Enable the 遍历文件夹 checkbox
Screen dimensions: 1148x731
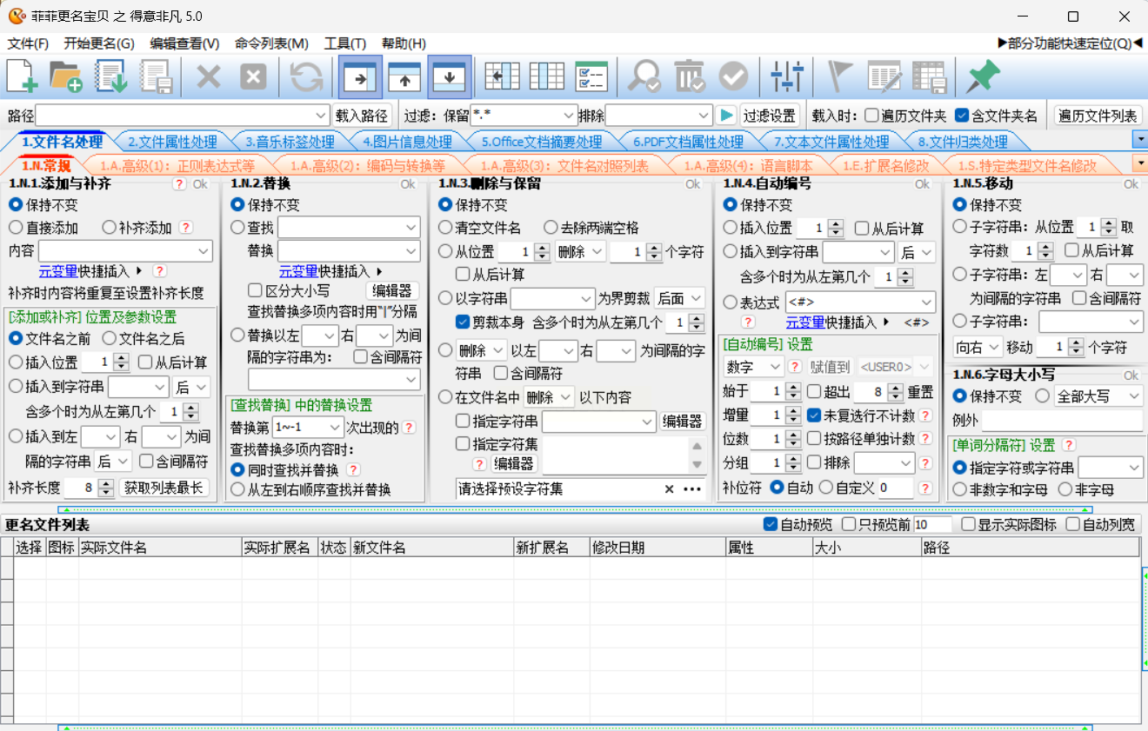pos(871,116)
